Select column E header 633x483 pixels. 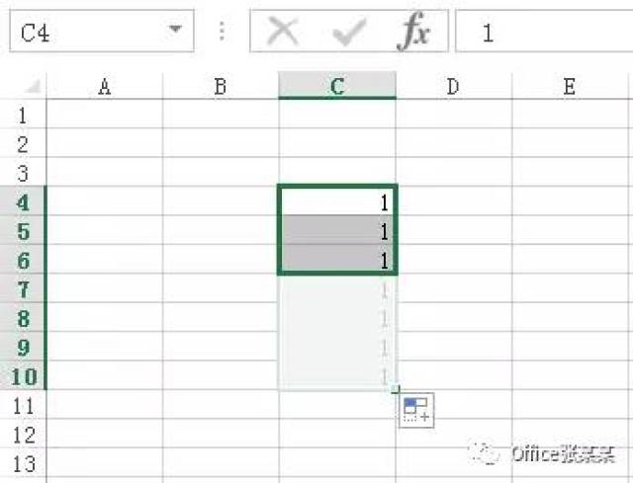570,87
